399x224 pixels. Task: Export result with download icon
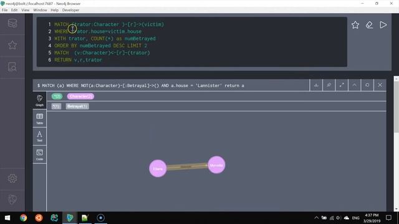[x=316, y=85]
